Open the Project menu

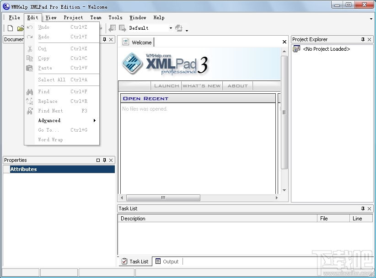[73, 17]
